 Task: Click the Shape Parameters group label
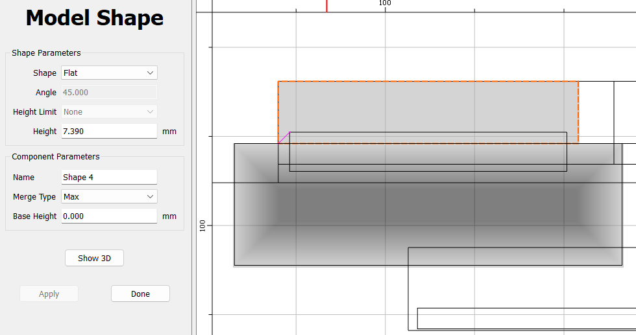(46, 53)
